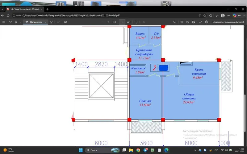This screenshot has height=154, width=247.
Task: Click the taskbar Поиск search box
Action: tap(103, 150)
